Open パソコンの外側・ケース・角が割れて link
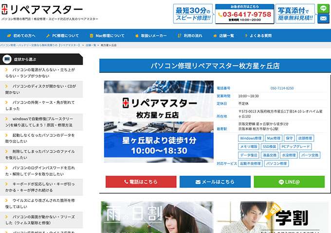 tap(41, 105)
